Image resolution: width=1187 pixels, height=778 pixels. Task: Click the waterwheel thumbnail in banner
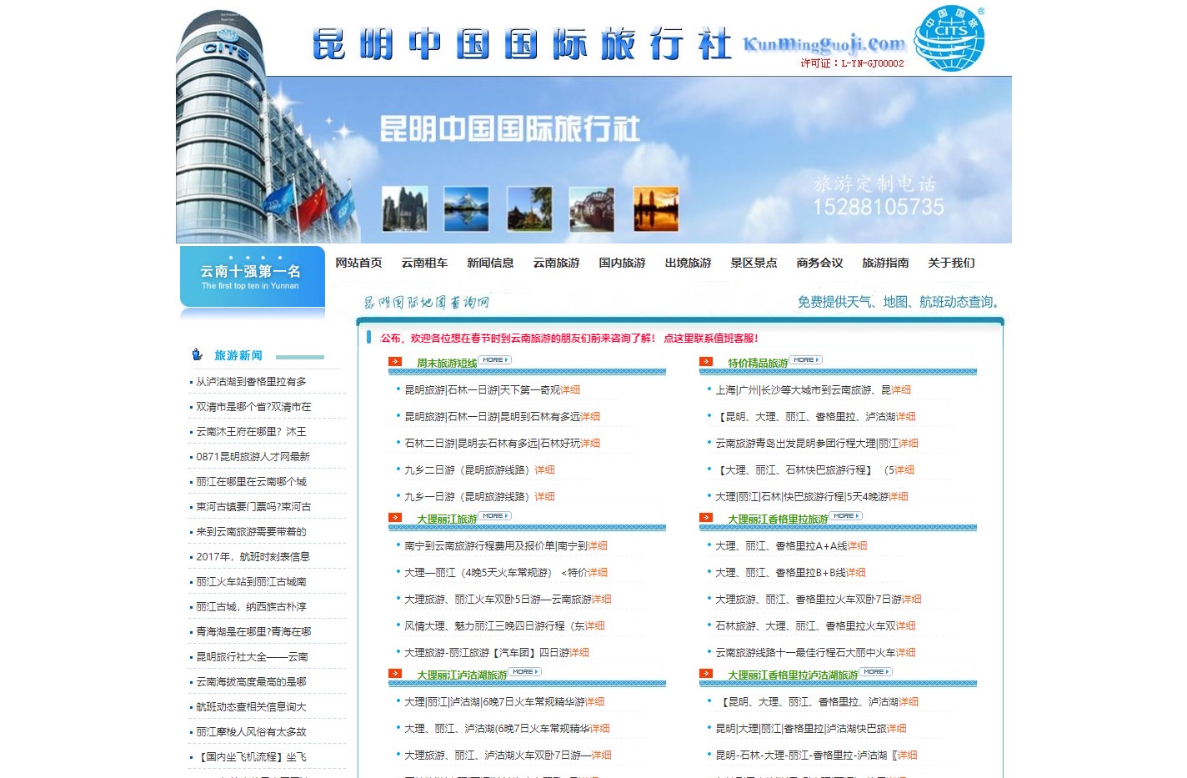point(592,208)
